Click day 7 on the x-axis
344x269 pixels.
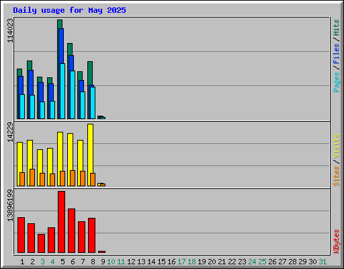(x=83, y=262)
